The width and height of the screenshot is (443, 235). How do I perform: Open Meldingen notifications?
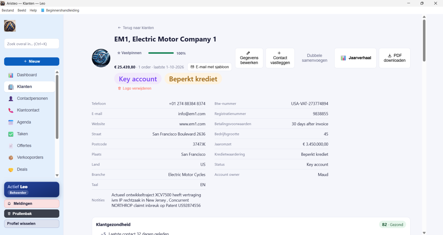click(32, 204)
